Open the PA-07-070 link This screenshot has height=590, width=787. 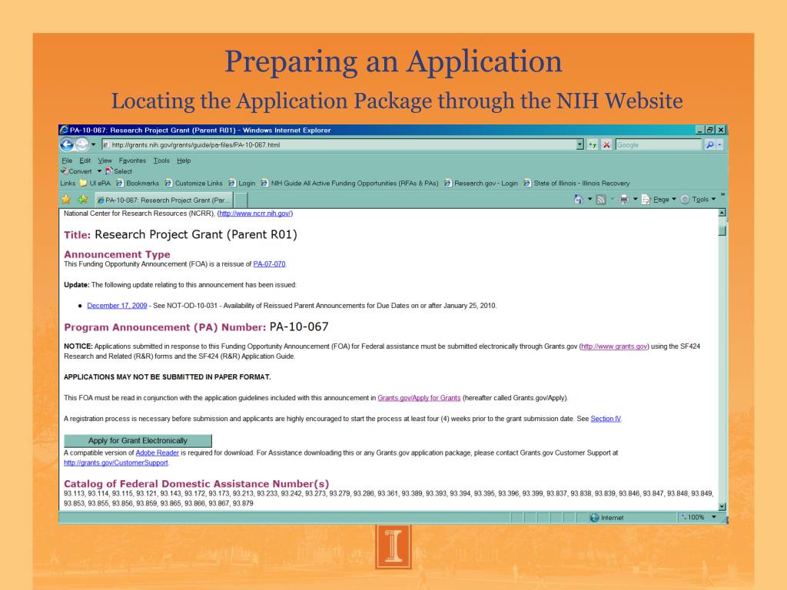(269, 264)
